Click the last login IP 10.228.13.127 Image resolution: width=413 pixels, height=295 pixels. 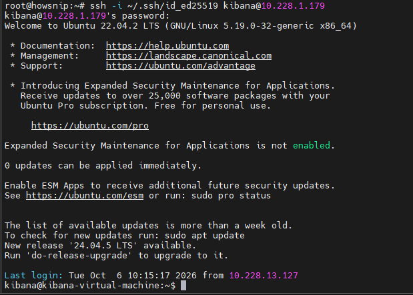coord(264,275)
